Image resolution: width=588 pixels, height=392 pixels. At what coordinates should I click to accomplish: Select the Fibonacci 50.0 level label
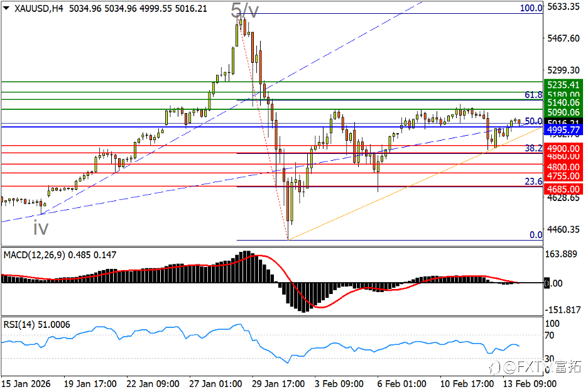tap(533, 121)
